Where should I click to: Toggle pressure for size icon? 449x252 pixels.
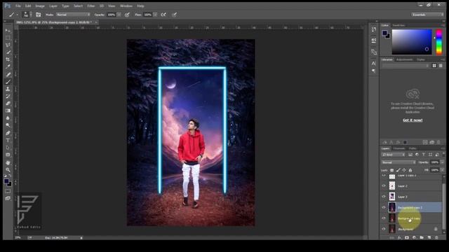(175, 15)
